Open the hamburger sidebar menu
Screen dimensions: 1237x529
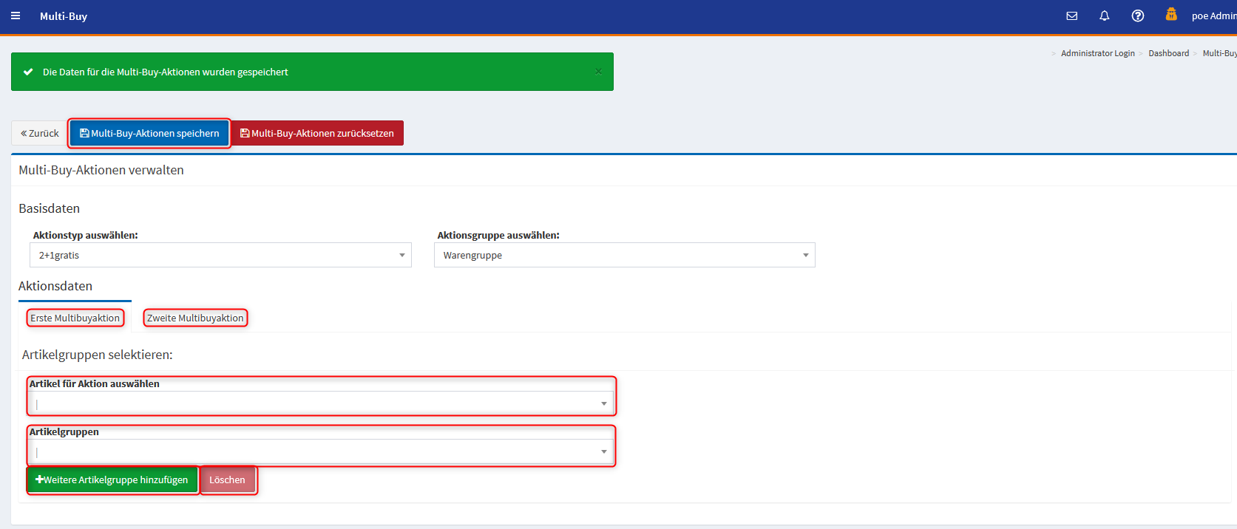pos(16,16)
